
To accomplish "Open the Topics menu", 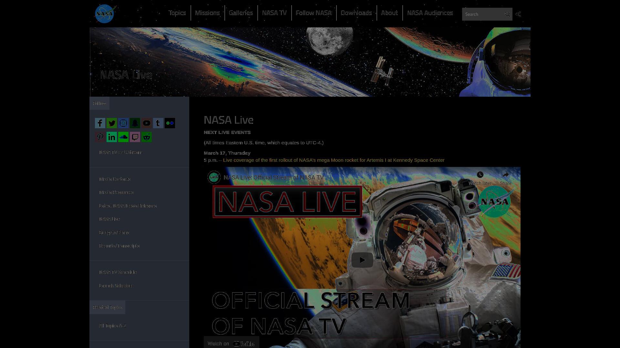I will click(x=177, y=13).
